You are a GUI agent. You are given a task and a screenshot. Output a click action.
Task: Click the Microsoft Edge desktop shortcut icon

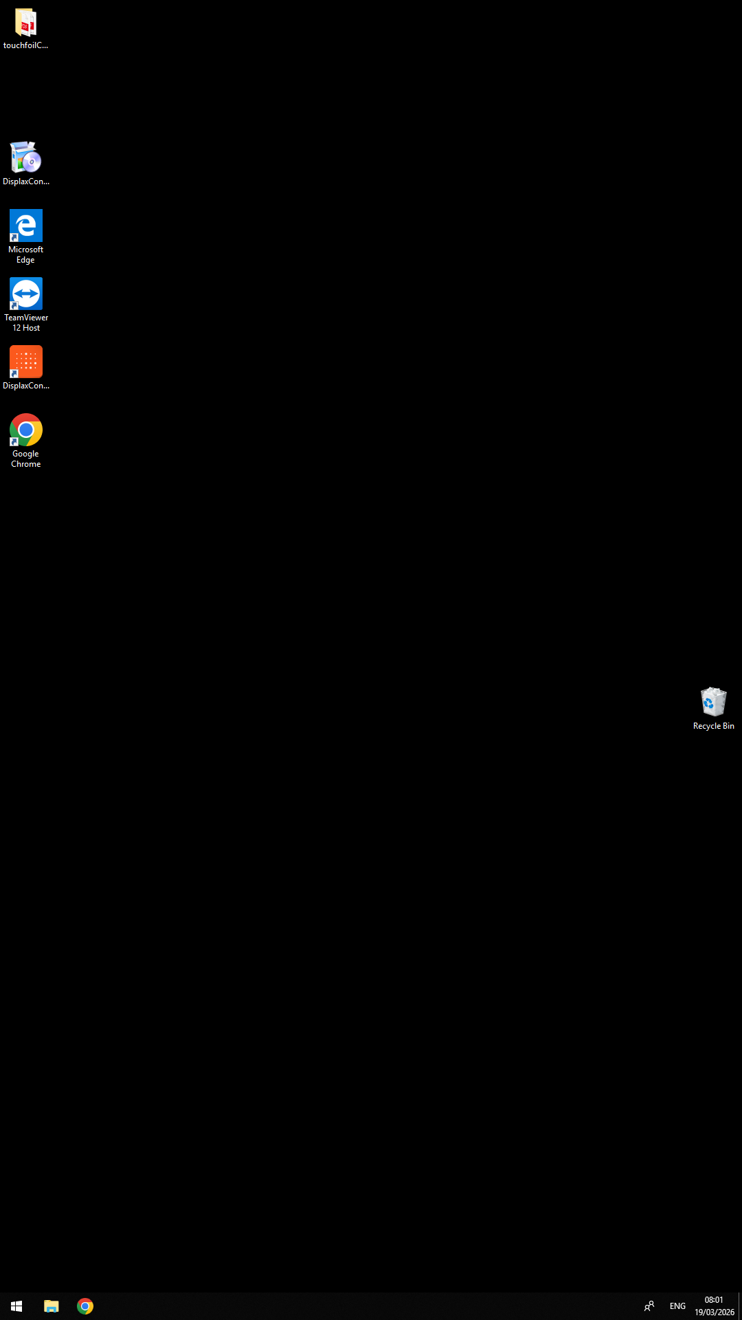pyautogui.click(x=25, y=225)
